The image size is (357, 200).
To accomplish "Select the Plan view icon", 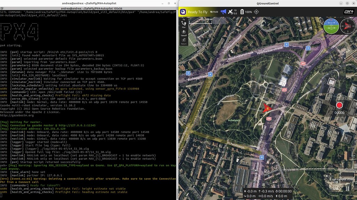I will [184, 23].
